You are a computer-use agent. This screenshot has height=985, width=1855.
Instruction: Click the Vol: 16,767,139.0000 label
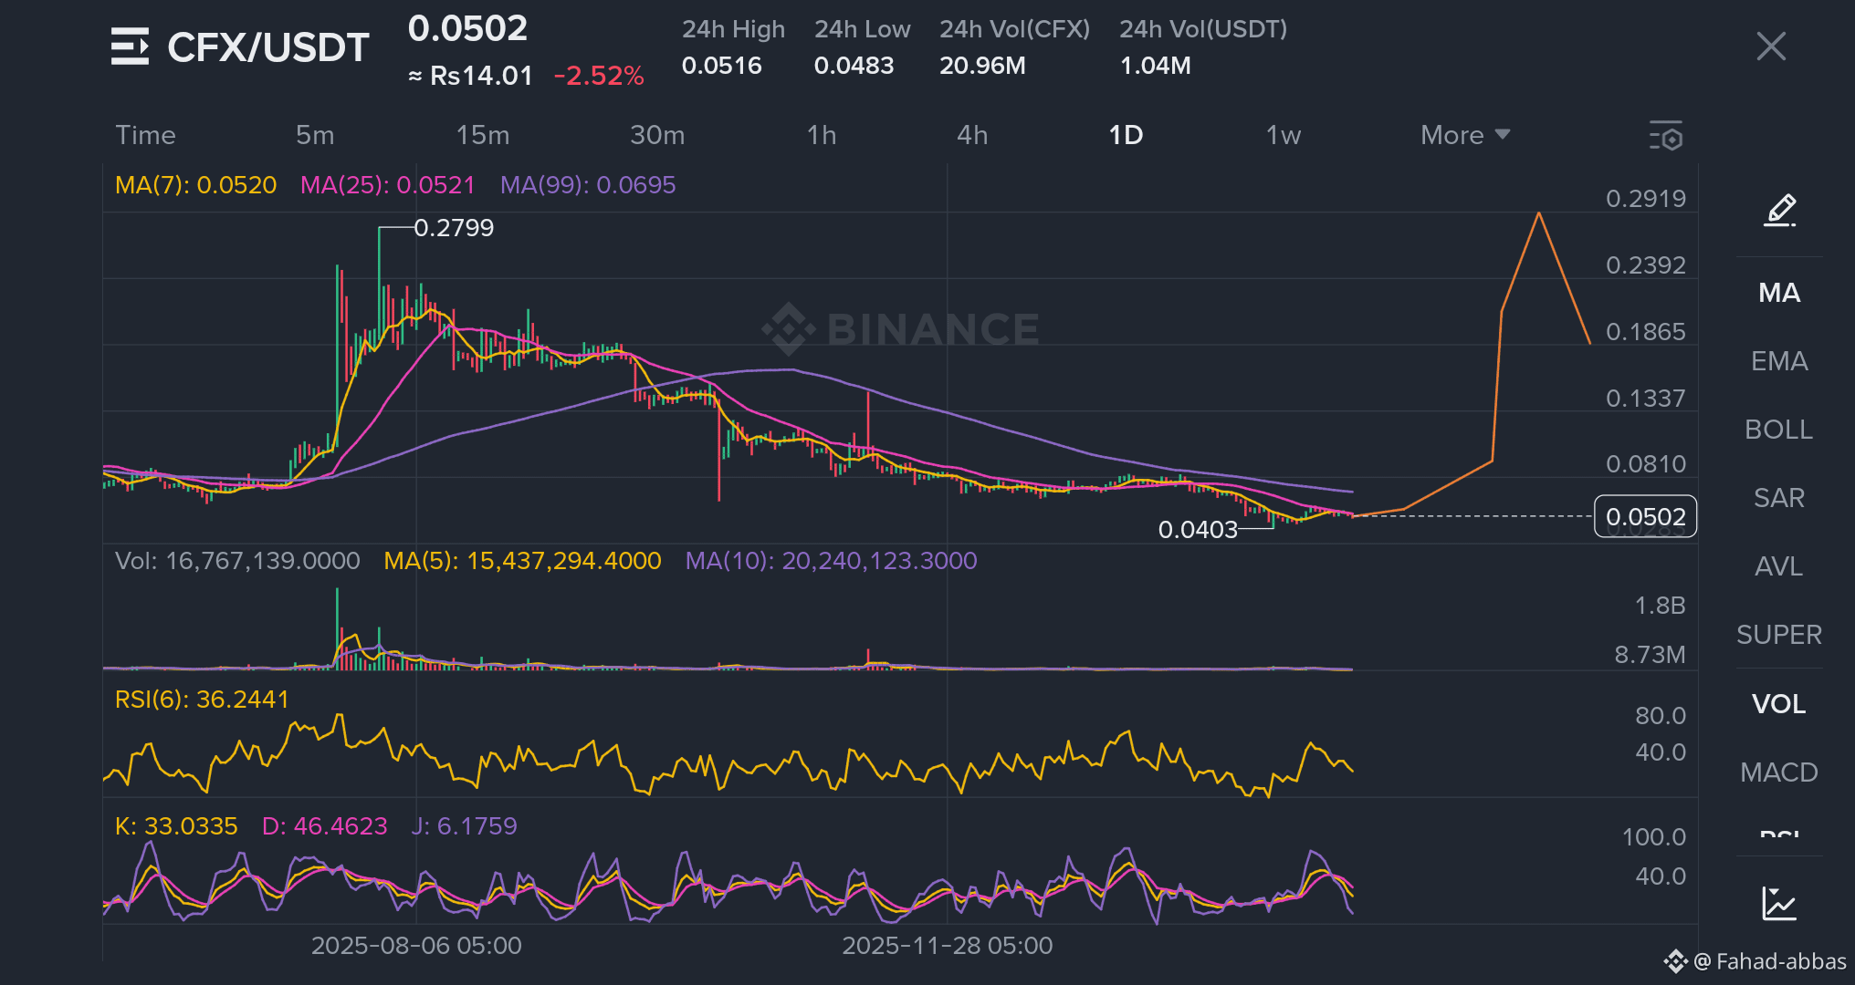coord(237,561)
